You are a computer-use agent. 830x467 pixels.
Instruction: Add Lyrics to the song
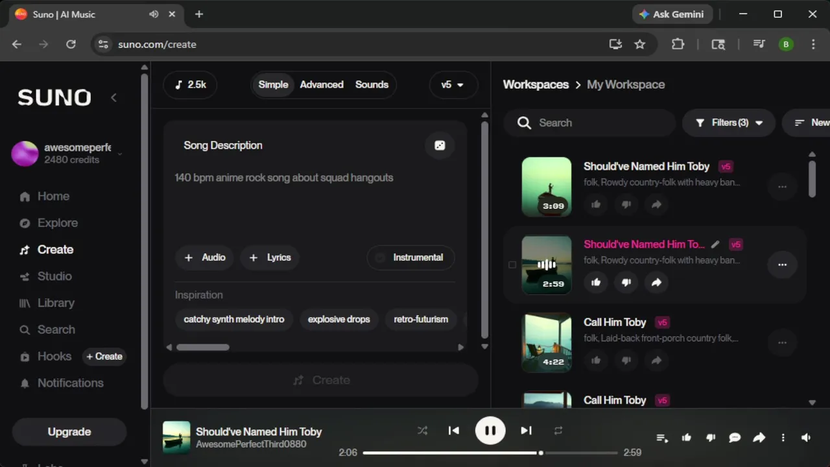(270, 257)
